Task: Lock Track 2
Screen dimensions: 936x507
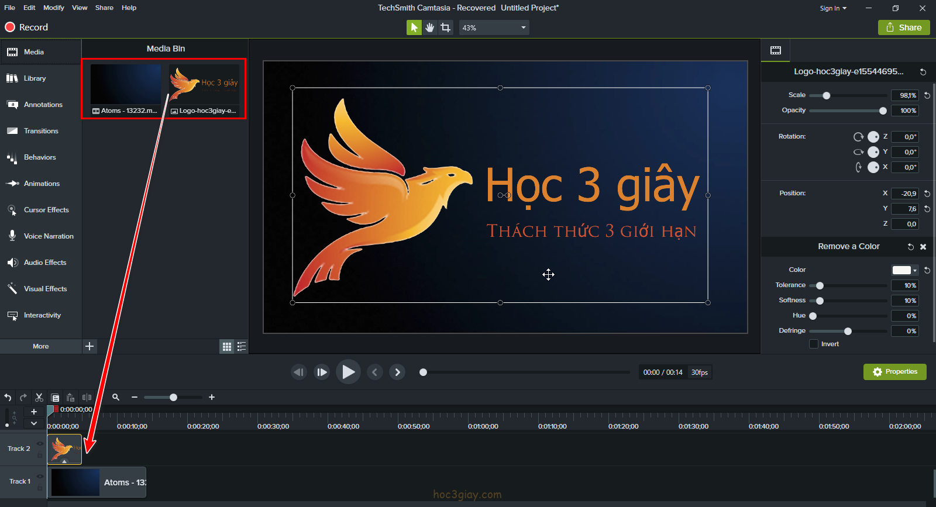Action: pyautogui.click(x=40, y=454)
